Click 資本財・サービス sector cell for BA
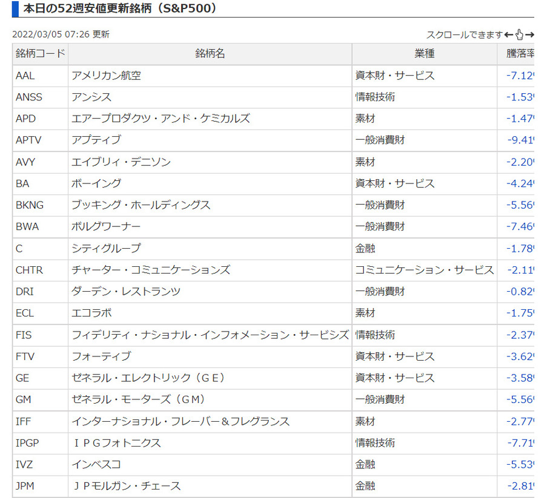 click(424, 184)
